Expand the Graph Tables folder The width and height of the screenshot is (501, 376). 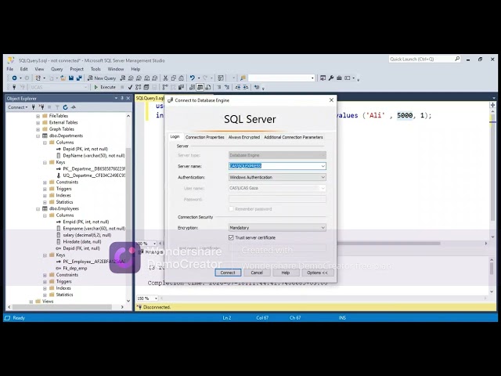pyautogui.click(x=38, y=129)
